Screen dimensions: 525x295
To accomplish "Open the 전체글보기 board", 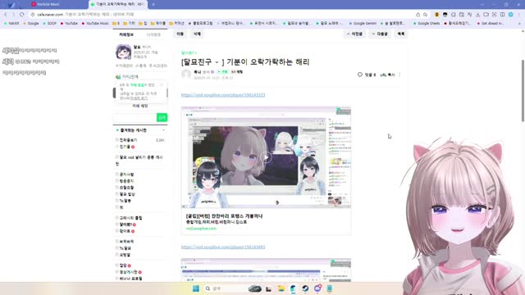I will coord(128,140).
